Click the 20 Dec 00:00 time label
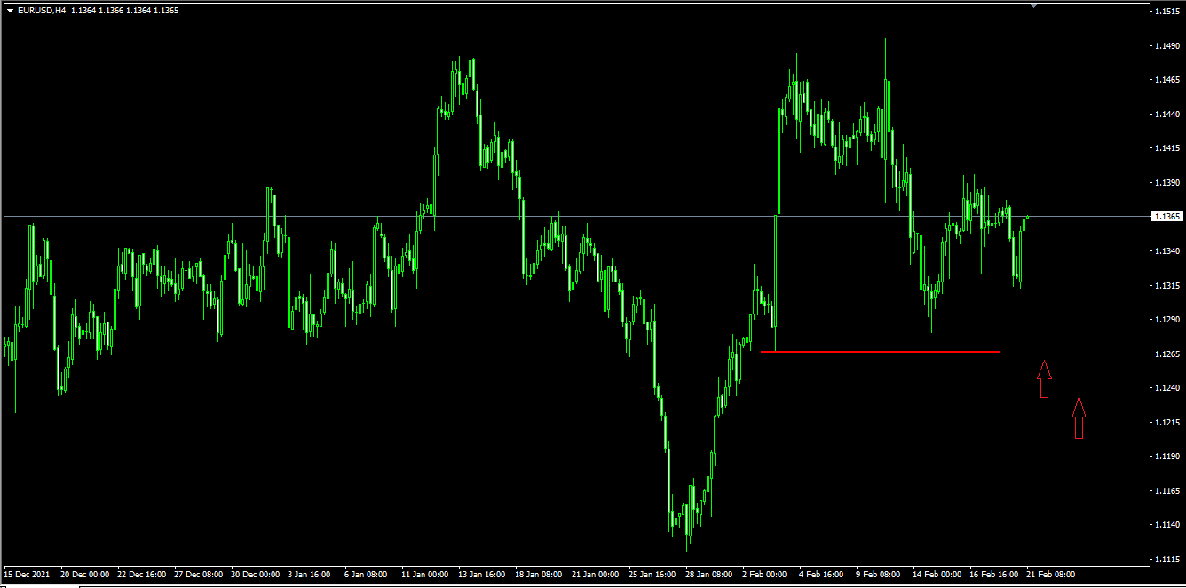The image size is (1186, 588). 85,575
